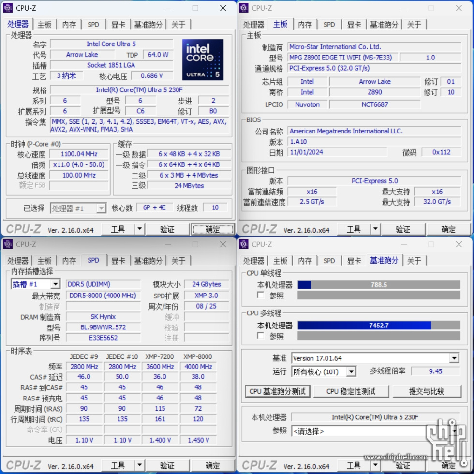Click the model "MPG Z890I EDGE TI WIFI (MS-7E33)"
The width and height of the screenshot is (474, 474).
[343, 58]
